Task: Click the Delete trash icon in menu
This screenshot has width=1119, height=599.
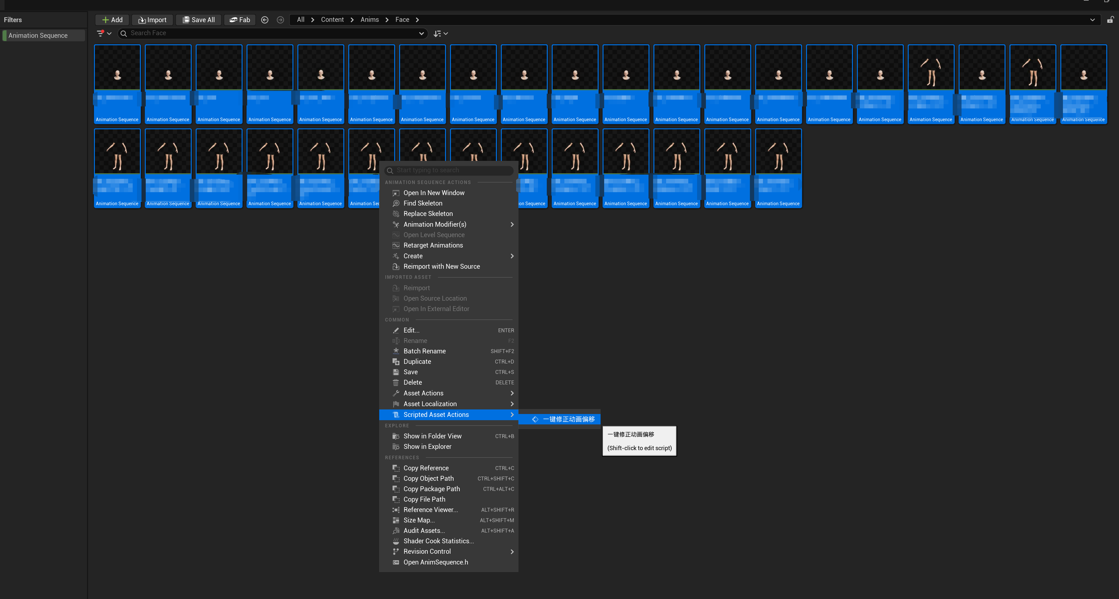Action: tap(396, 382)
